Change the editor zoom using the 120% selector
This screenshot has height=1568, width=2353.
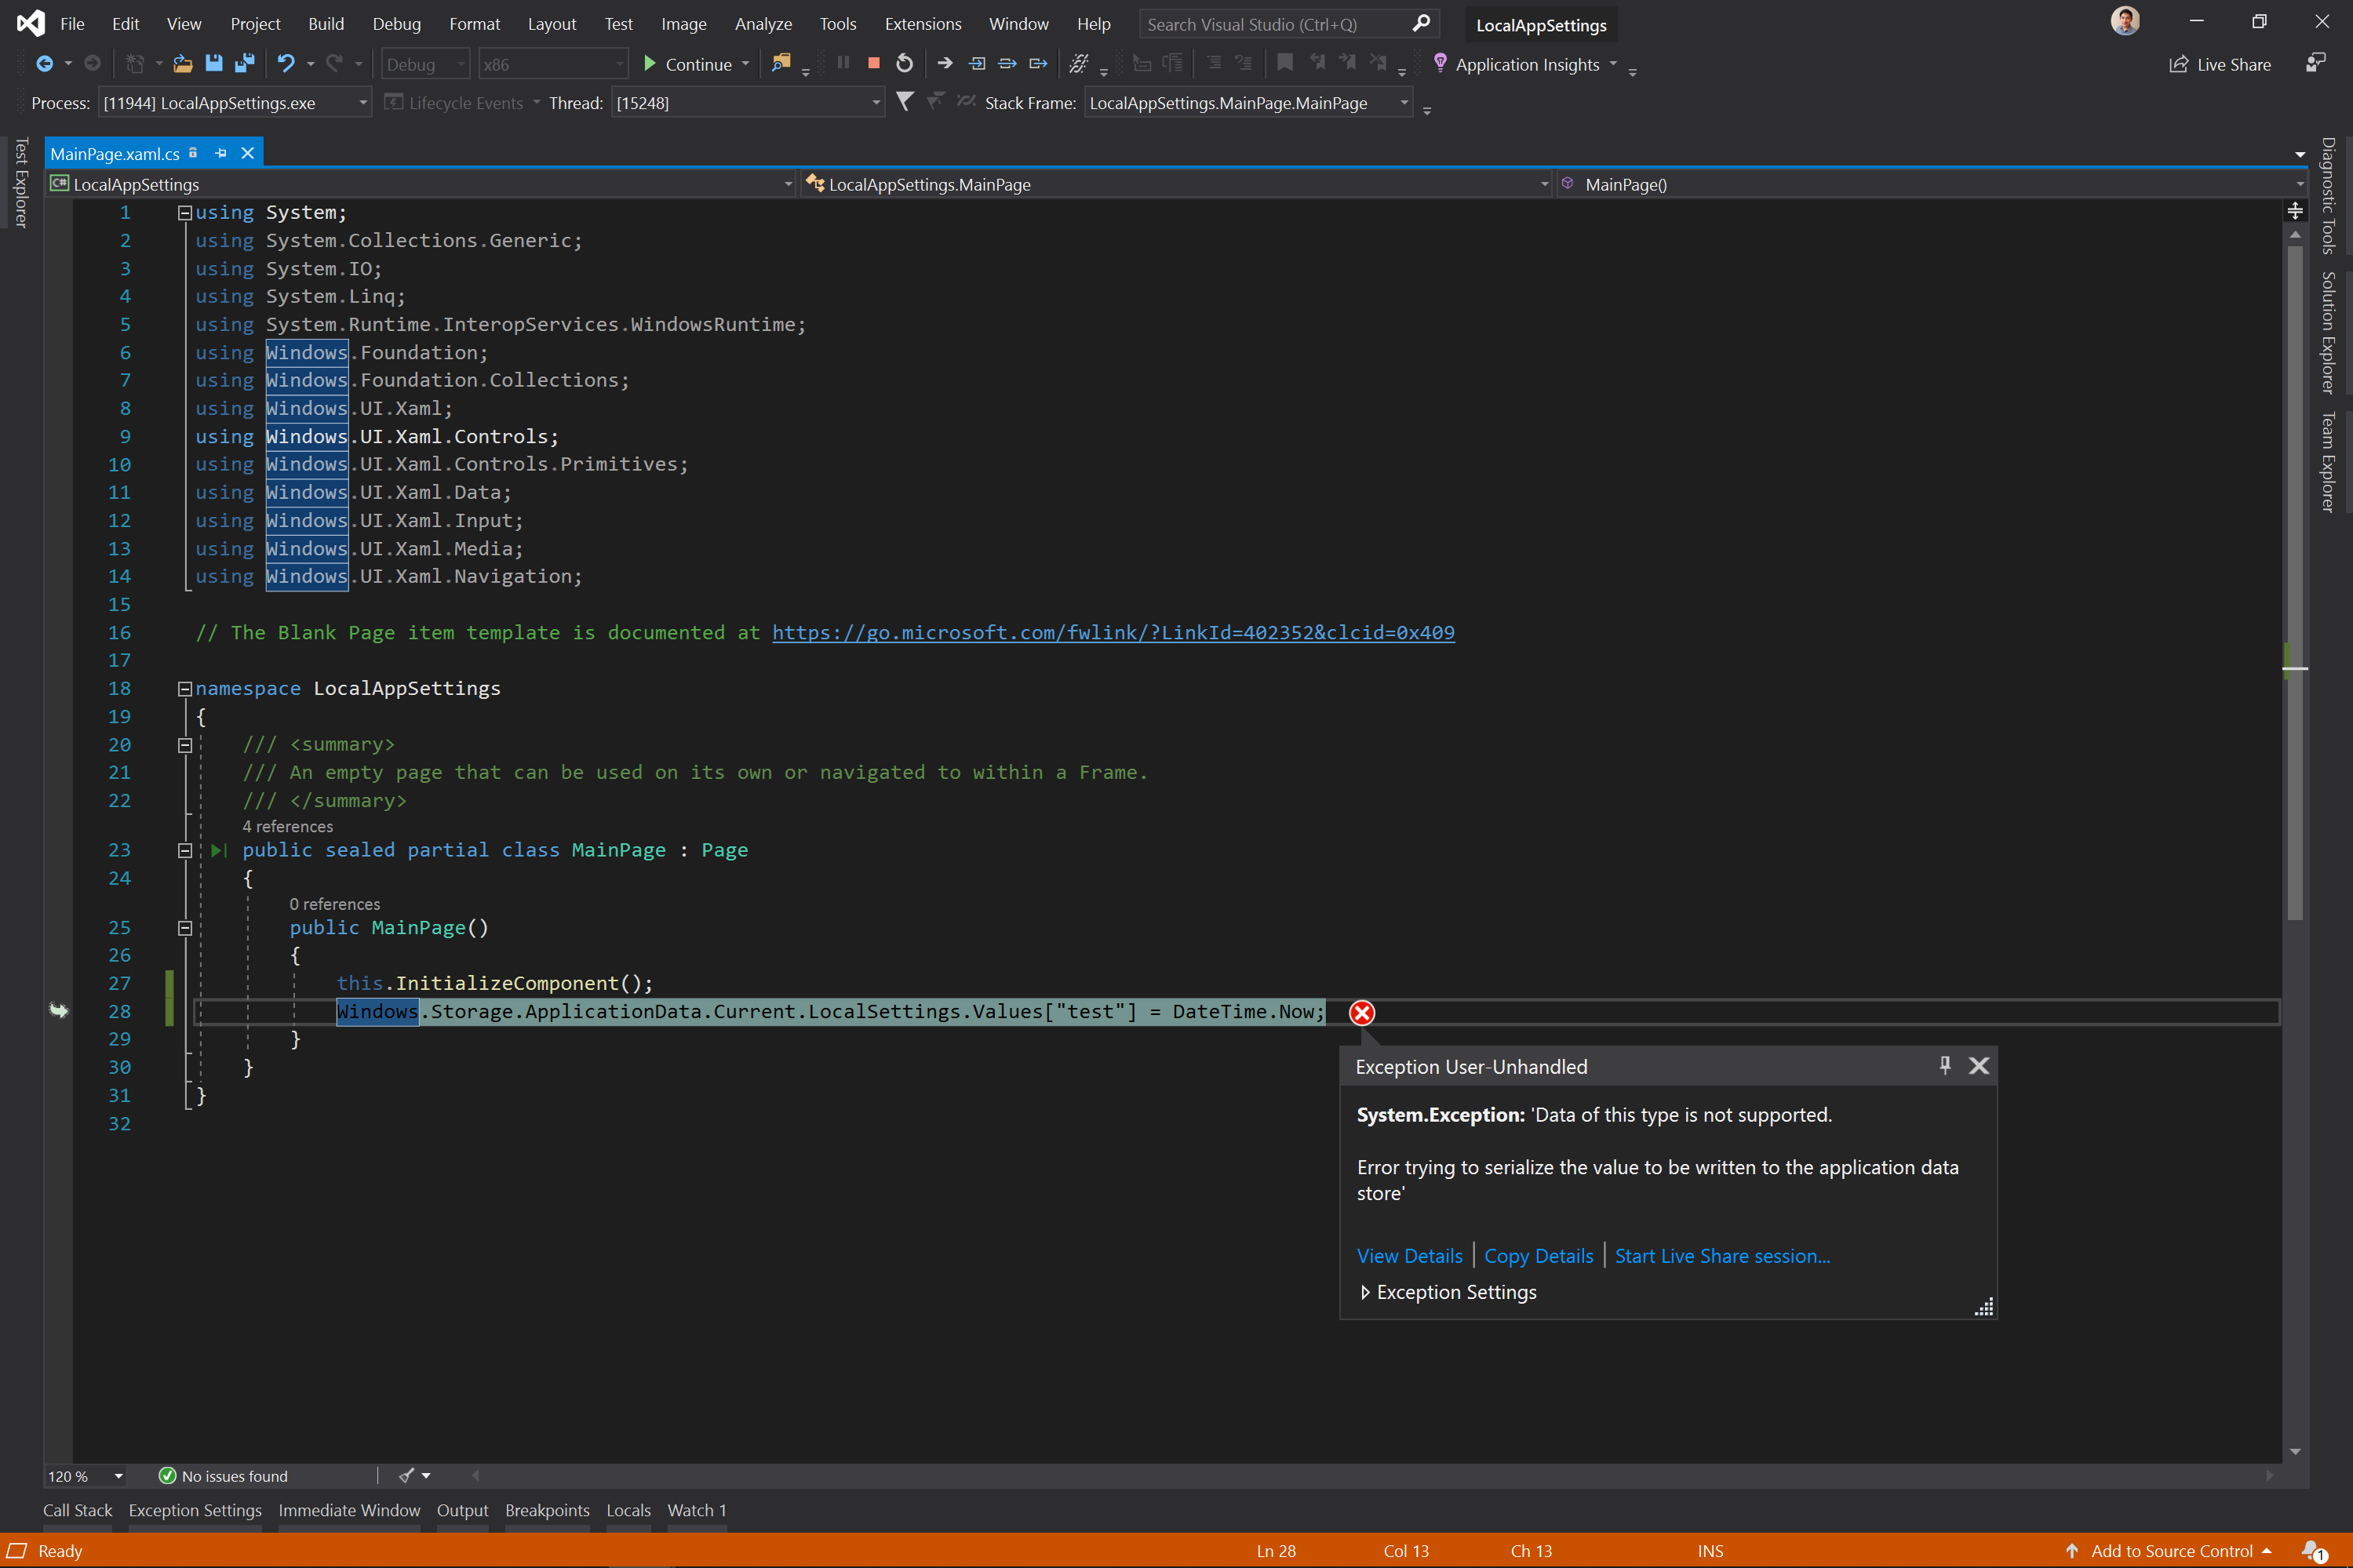point(86,1475)
